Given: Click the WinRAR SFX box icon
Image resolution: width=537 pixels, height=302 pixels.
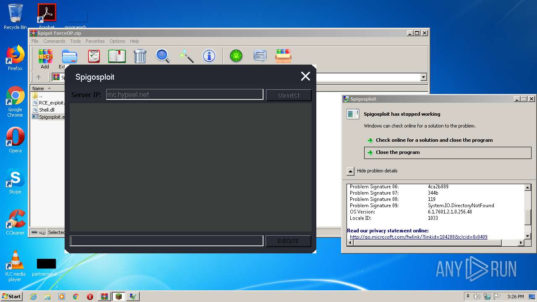Looking at the screenshot, I should pyautogui.click(x=283, y=56).
